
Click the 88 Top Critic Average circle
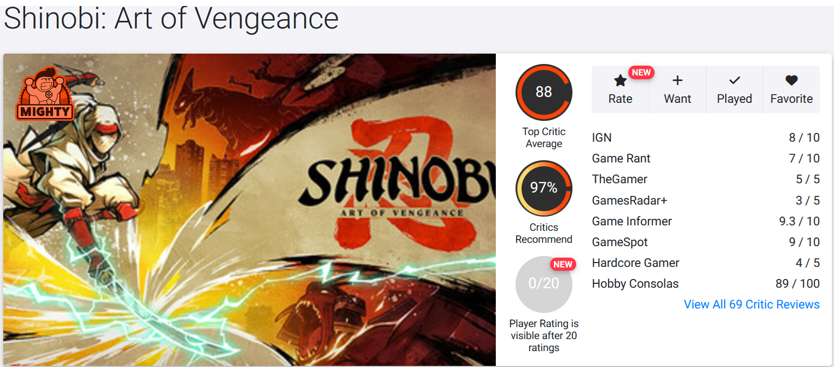(x=543, y=92)
